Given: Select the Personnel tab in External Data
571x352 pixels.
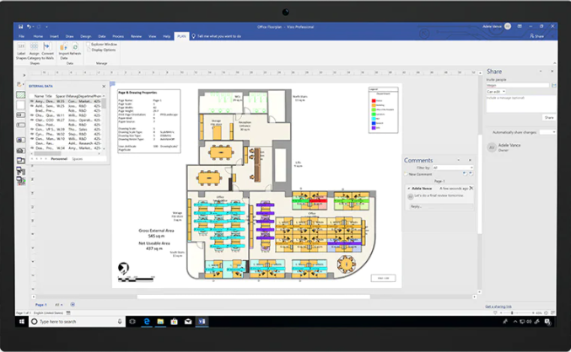Looking at the screenshot, I should pyautogui.click(x=59, y=159).
